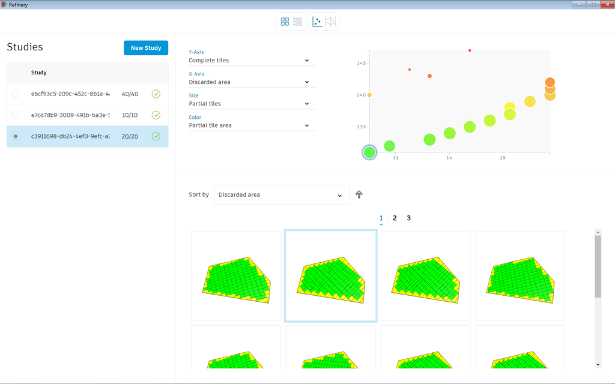615x384 pixels.
Task: Click green check icon for 20/20 study
Action: (x=156, y=137)
